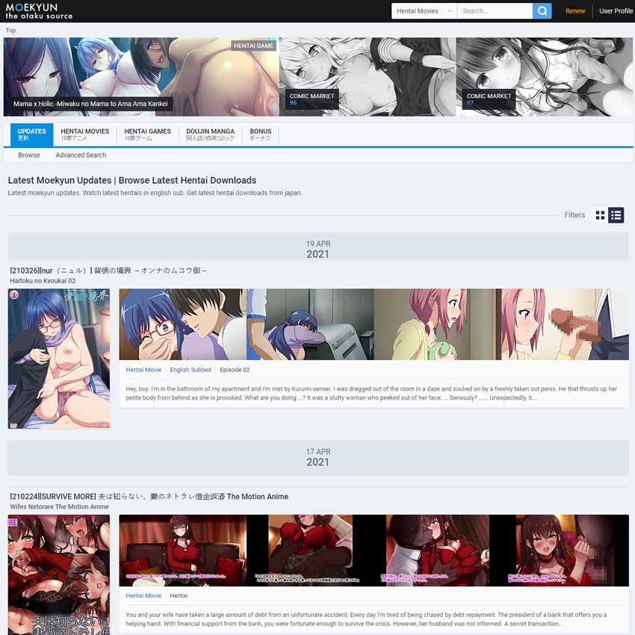Click the Latest Moekyun Updates heading
Viewport: 635px width, 635px height.
[132, 180]
